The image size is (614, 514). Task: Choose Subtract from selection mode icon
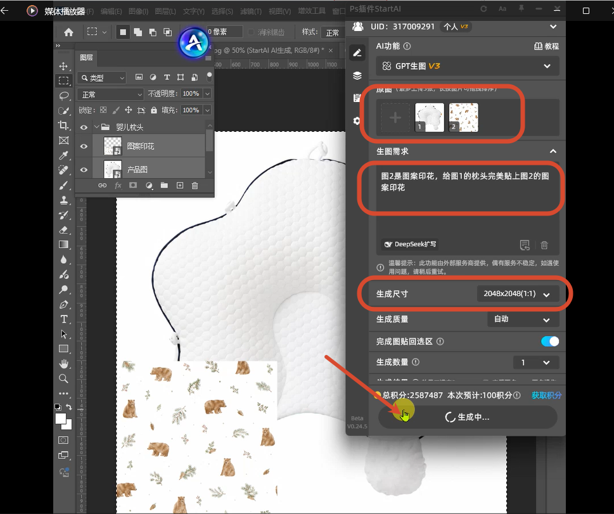coord(153,32)
